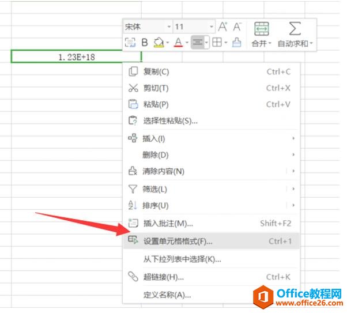Choose 粘贴(P) from context menu
The width and height of the screenshot is (347, 313).
pyautogui.click(x=211, y=104)
